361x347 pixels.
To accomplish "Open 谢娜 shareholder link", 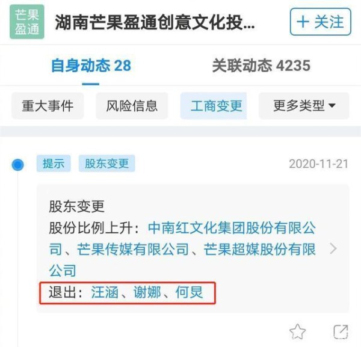I will pyautogui.click(x=147, y=292).
